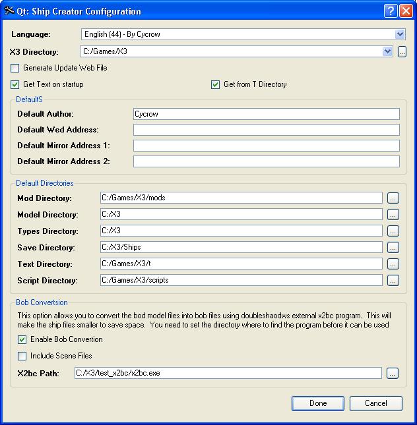This screenshot has height=425, width=417.
Task: Click the Types Directory path field
Action: coord(241,231)
